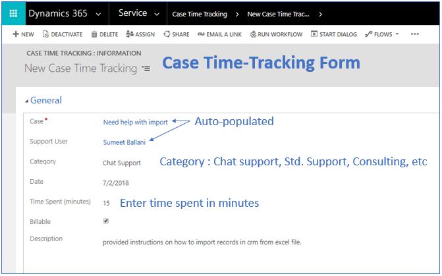This screenshot has width=442, height=276.
Task: Click the Category field label
Action: click(43, 161)
